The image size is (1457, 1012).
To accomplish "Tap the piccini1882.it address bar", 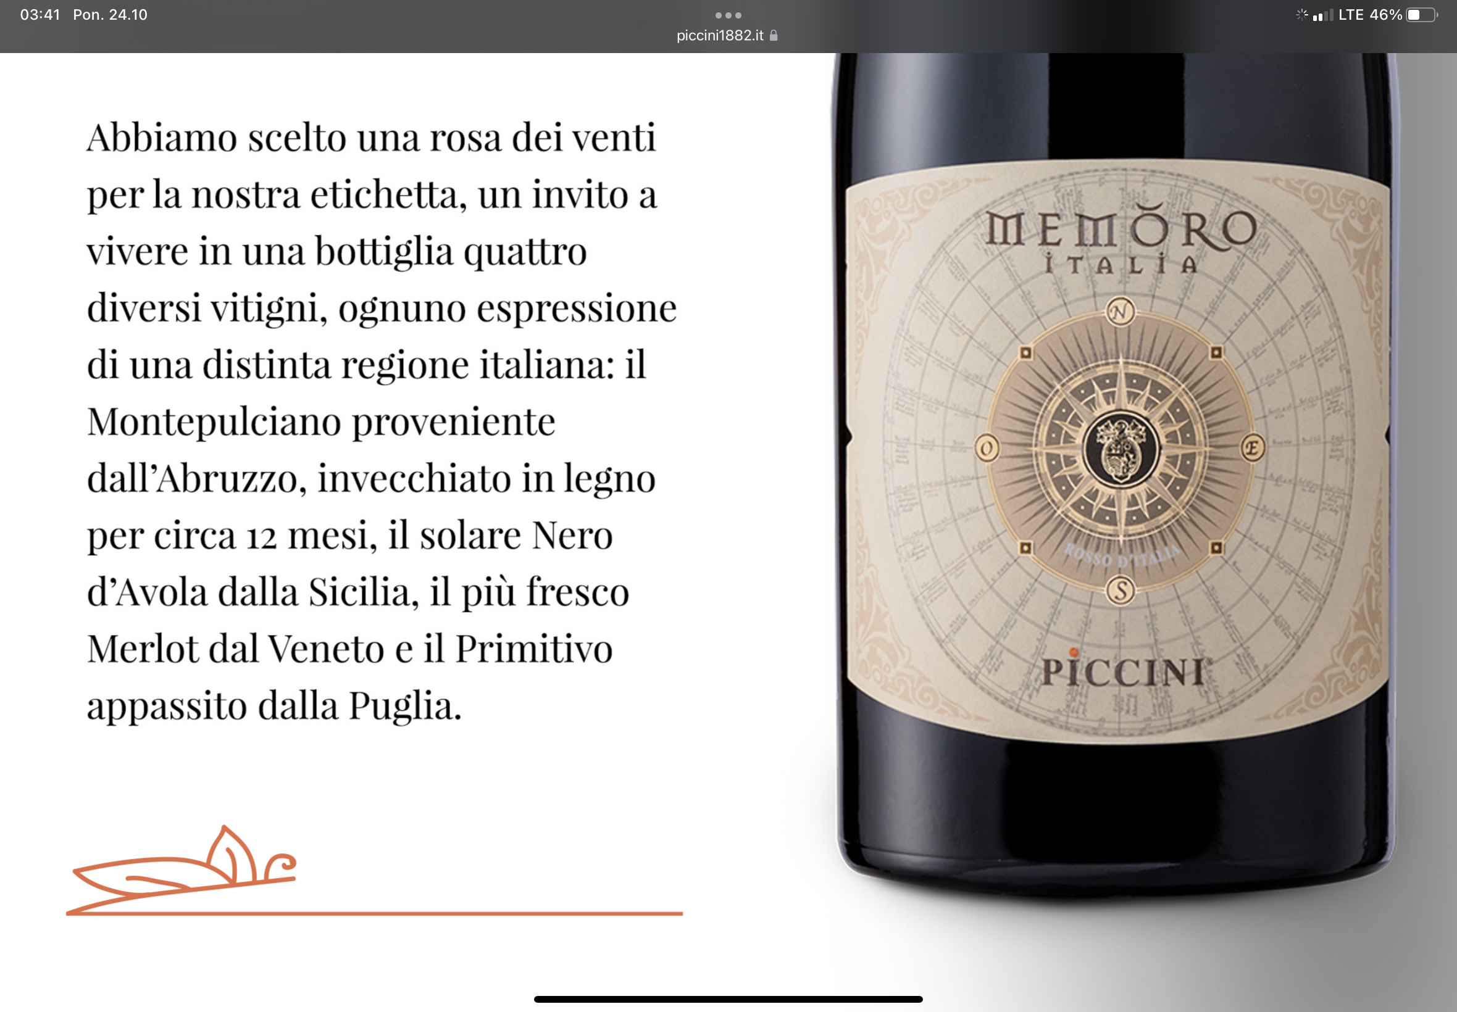I will pyautogui.click(x=727, y=36).
